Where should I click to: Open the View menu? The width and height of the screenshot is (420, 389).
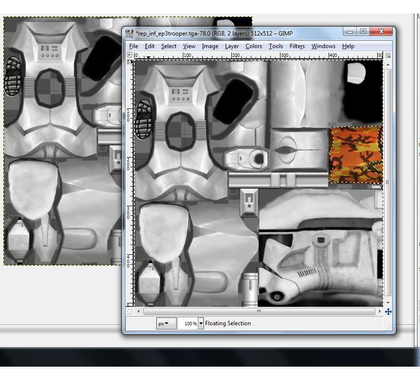pos(189,46)
